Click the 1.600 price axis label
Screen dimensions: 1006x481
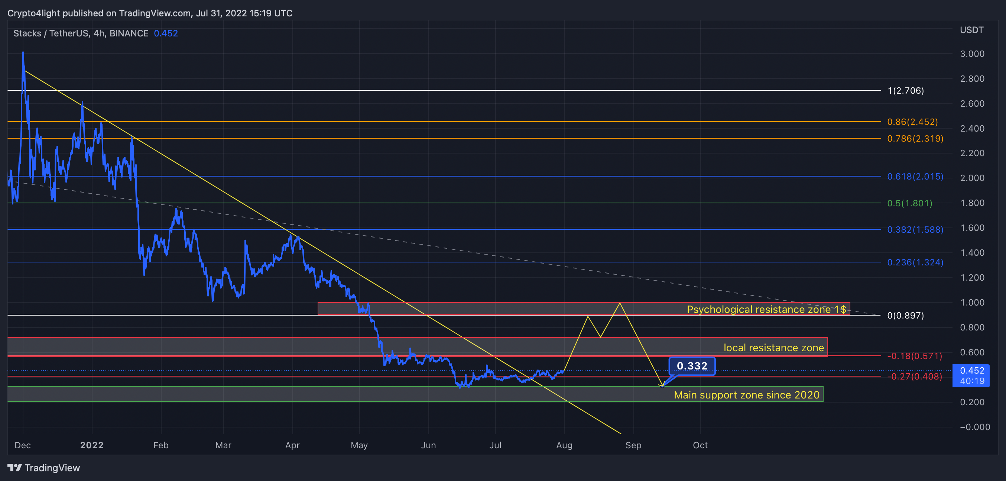click(973, 228)
